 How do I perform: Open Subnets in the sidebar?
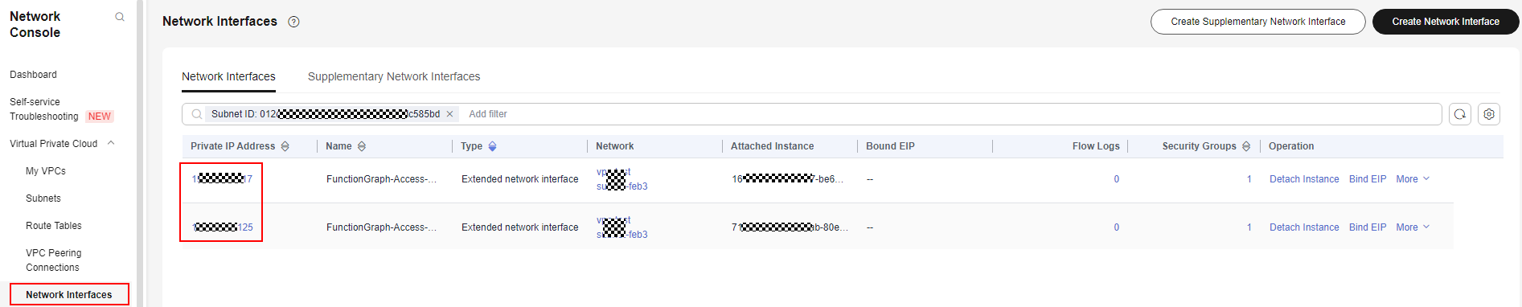(43, 199)
